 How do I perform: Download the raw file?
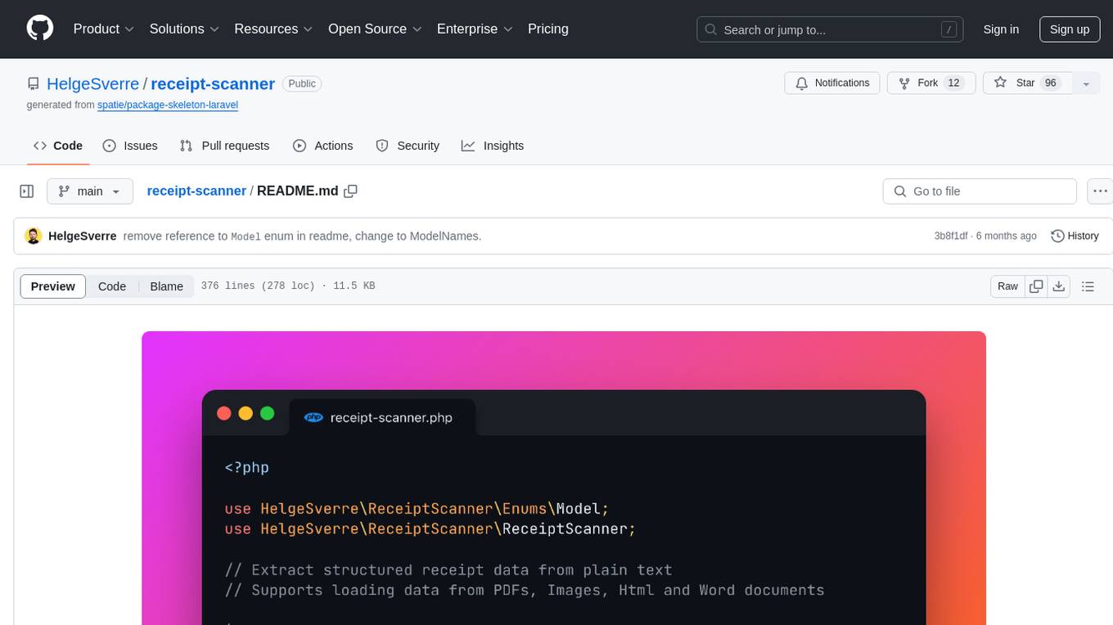pyautogui.click(x=1059, y=286)
